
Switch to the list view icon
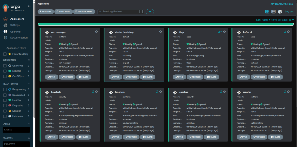coord(274,12)
